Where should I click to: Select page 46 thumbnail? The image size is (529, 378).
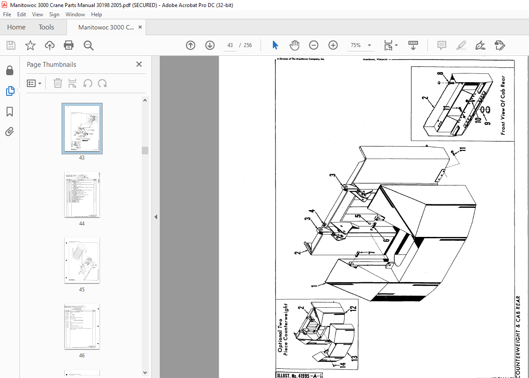[82, 327]
